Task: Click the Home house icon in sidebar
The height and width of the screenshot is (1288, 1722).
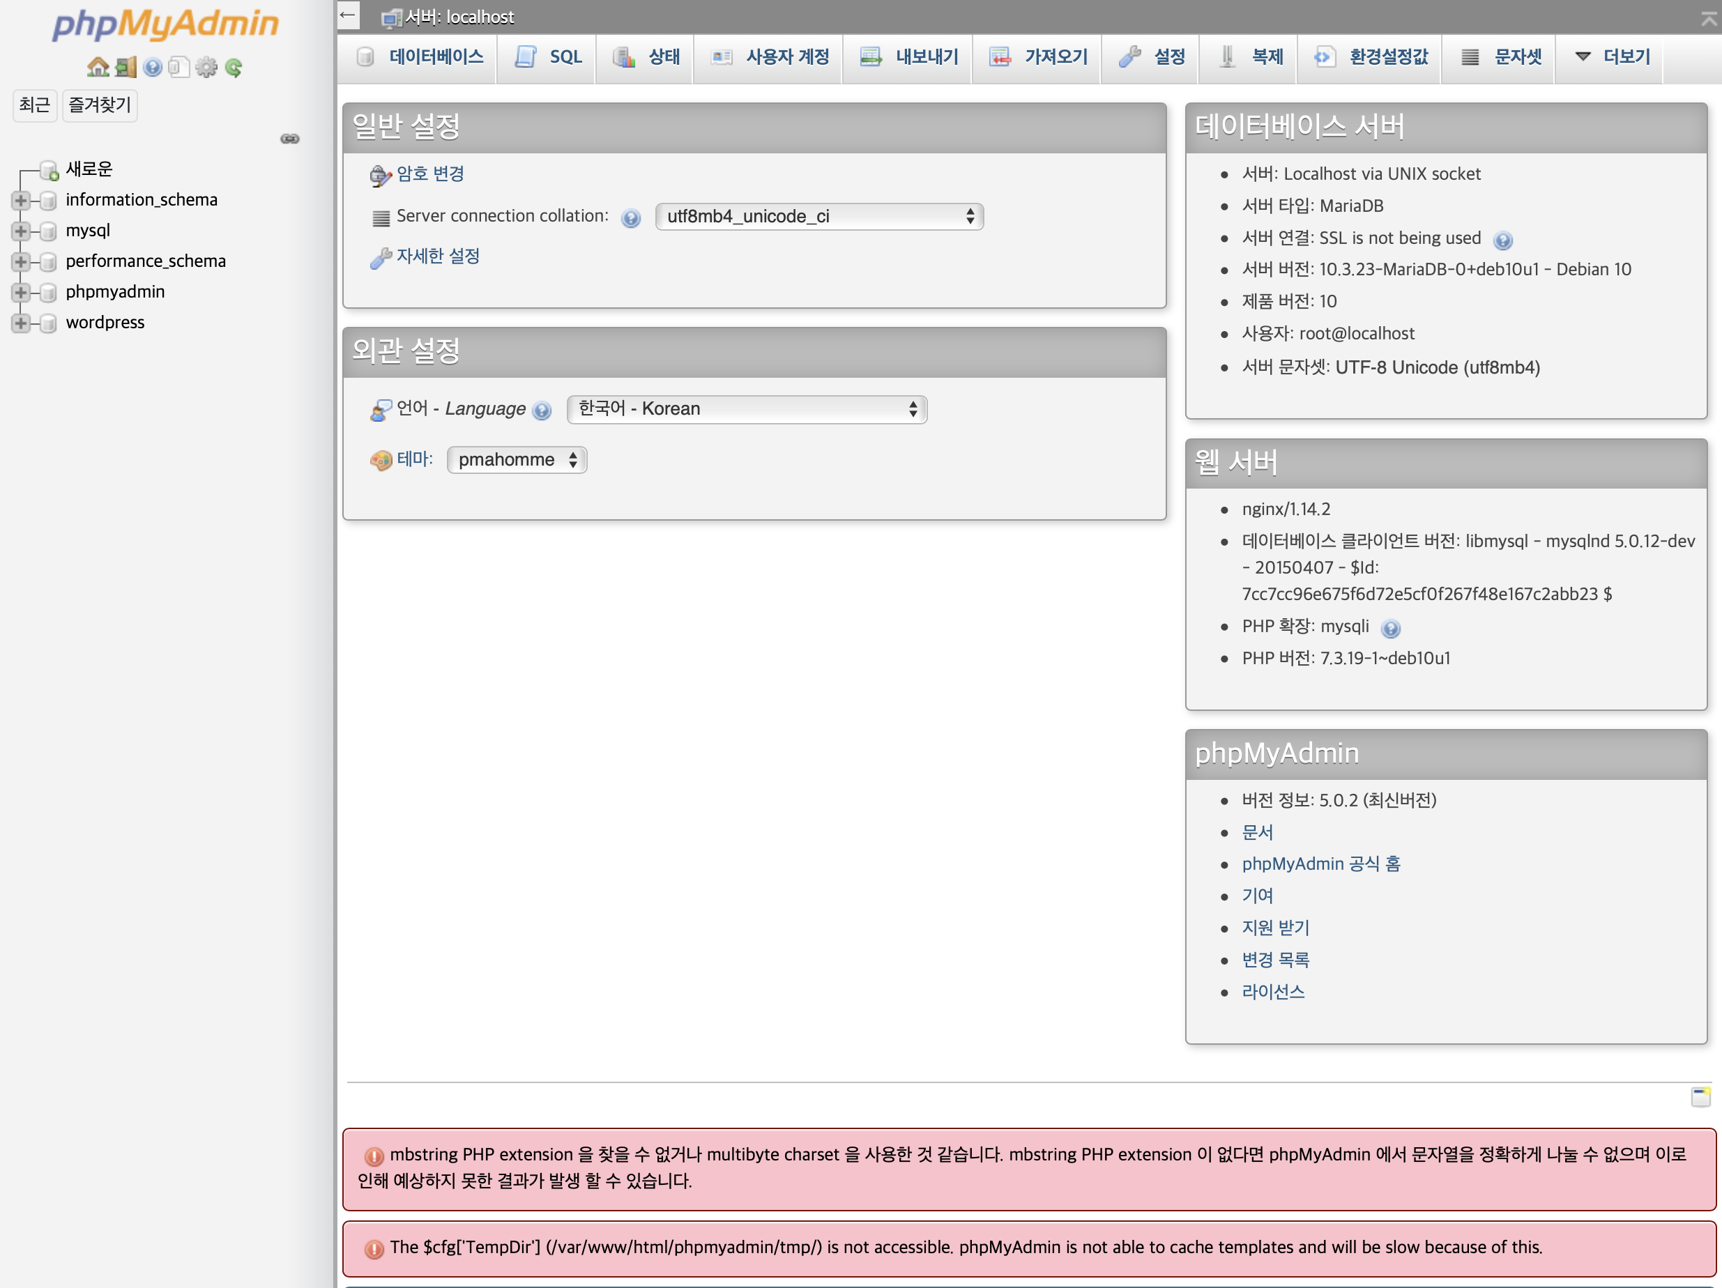Action: [x=98, y=68]
